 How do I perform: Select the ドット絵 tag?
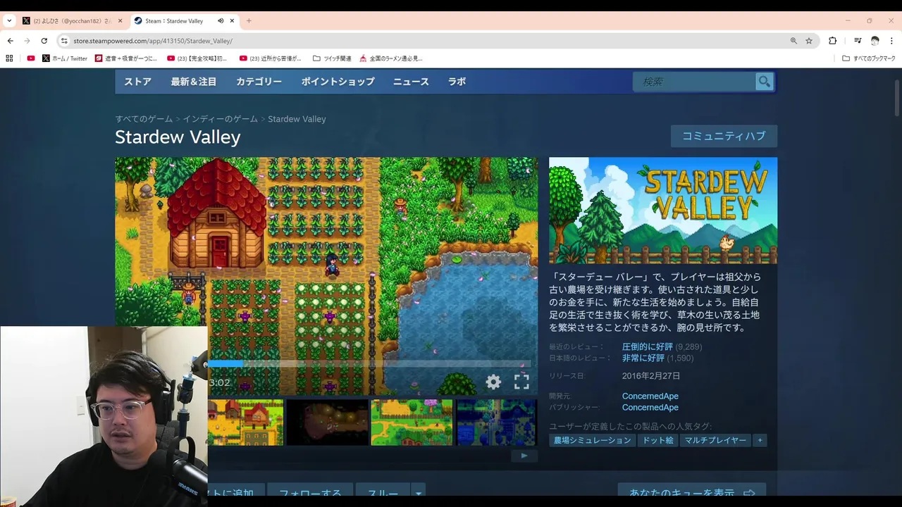(x=658, y=440)
